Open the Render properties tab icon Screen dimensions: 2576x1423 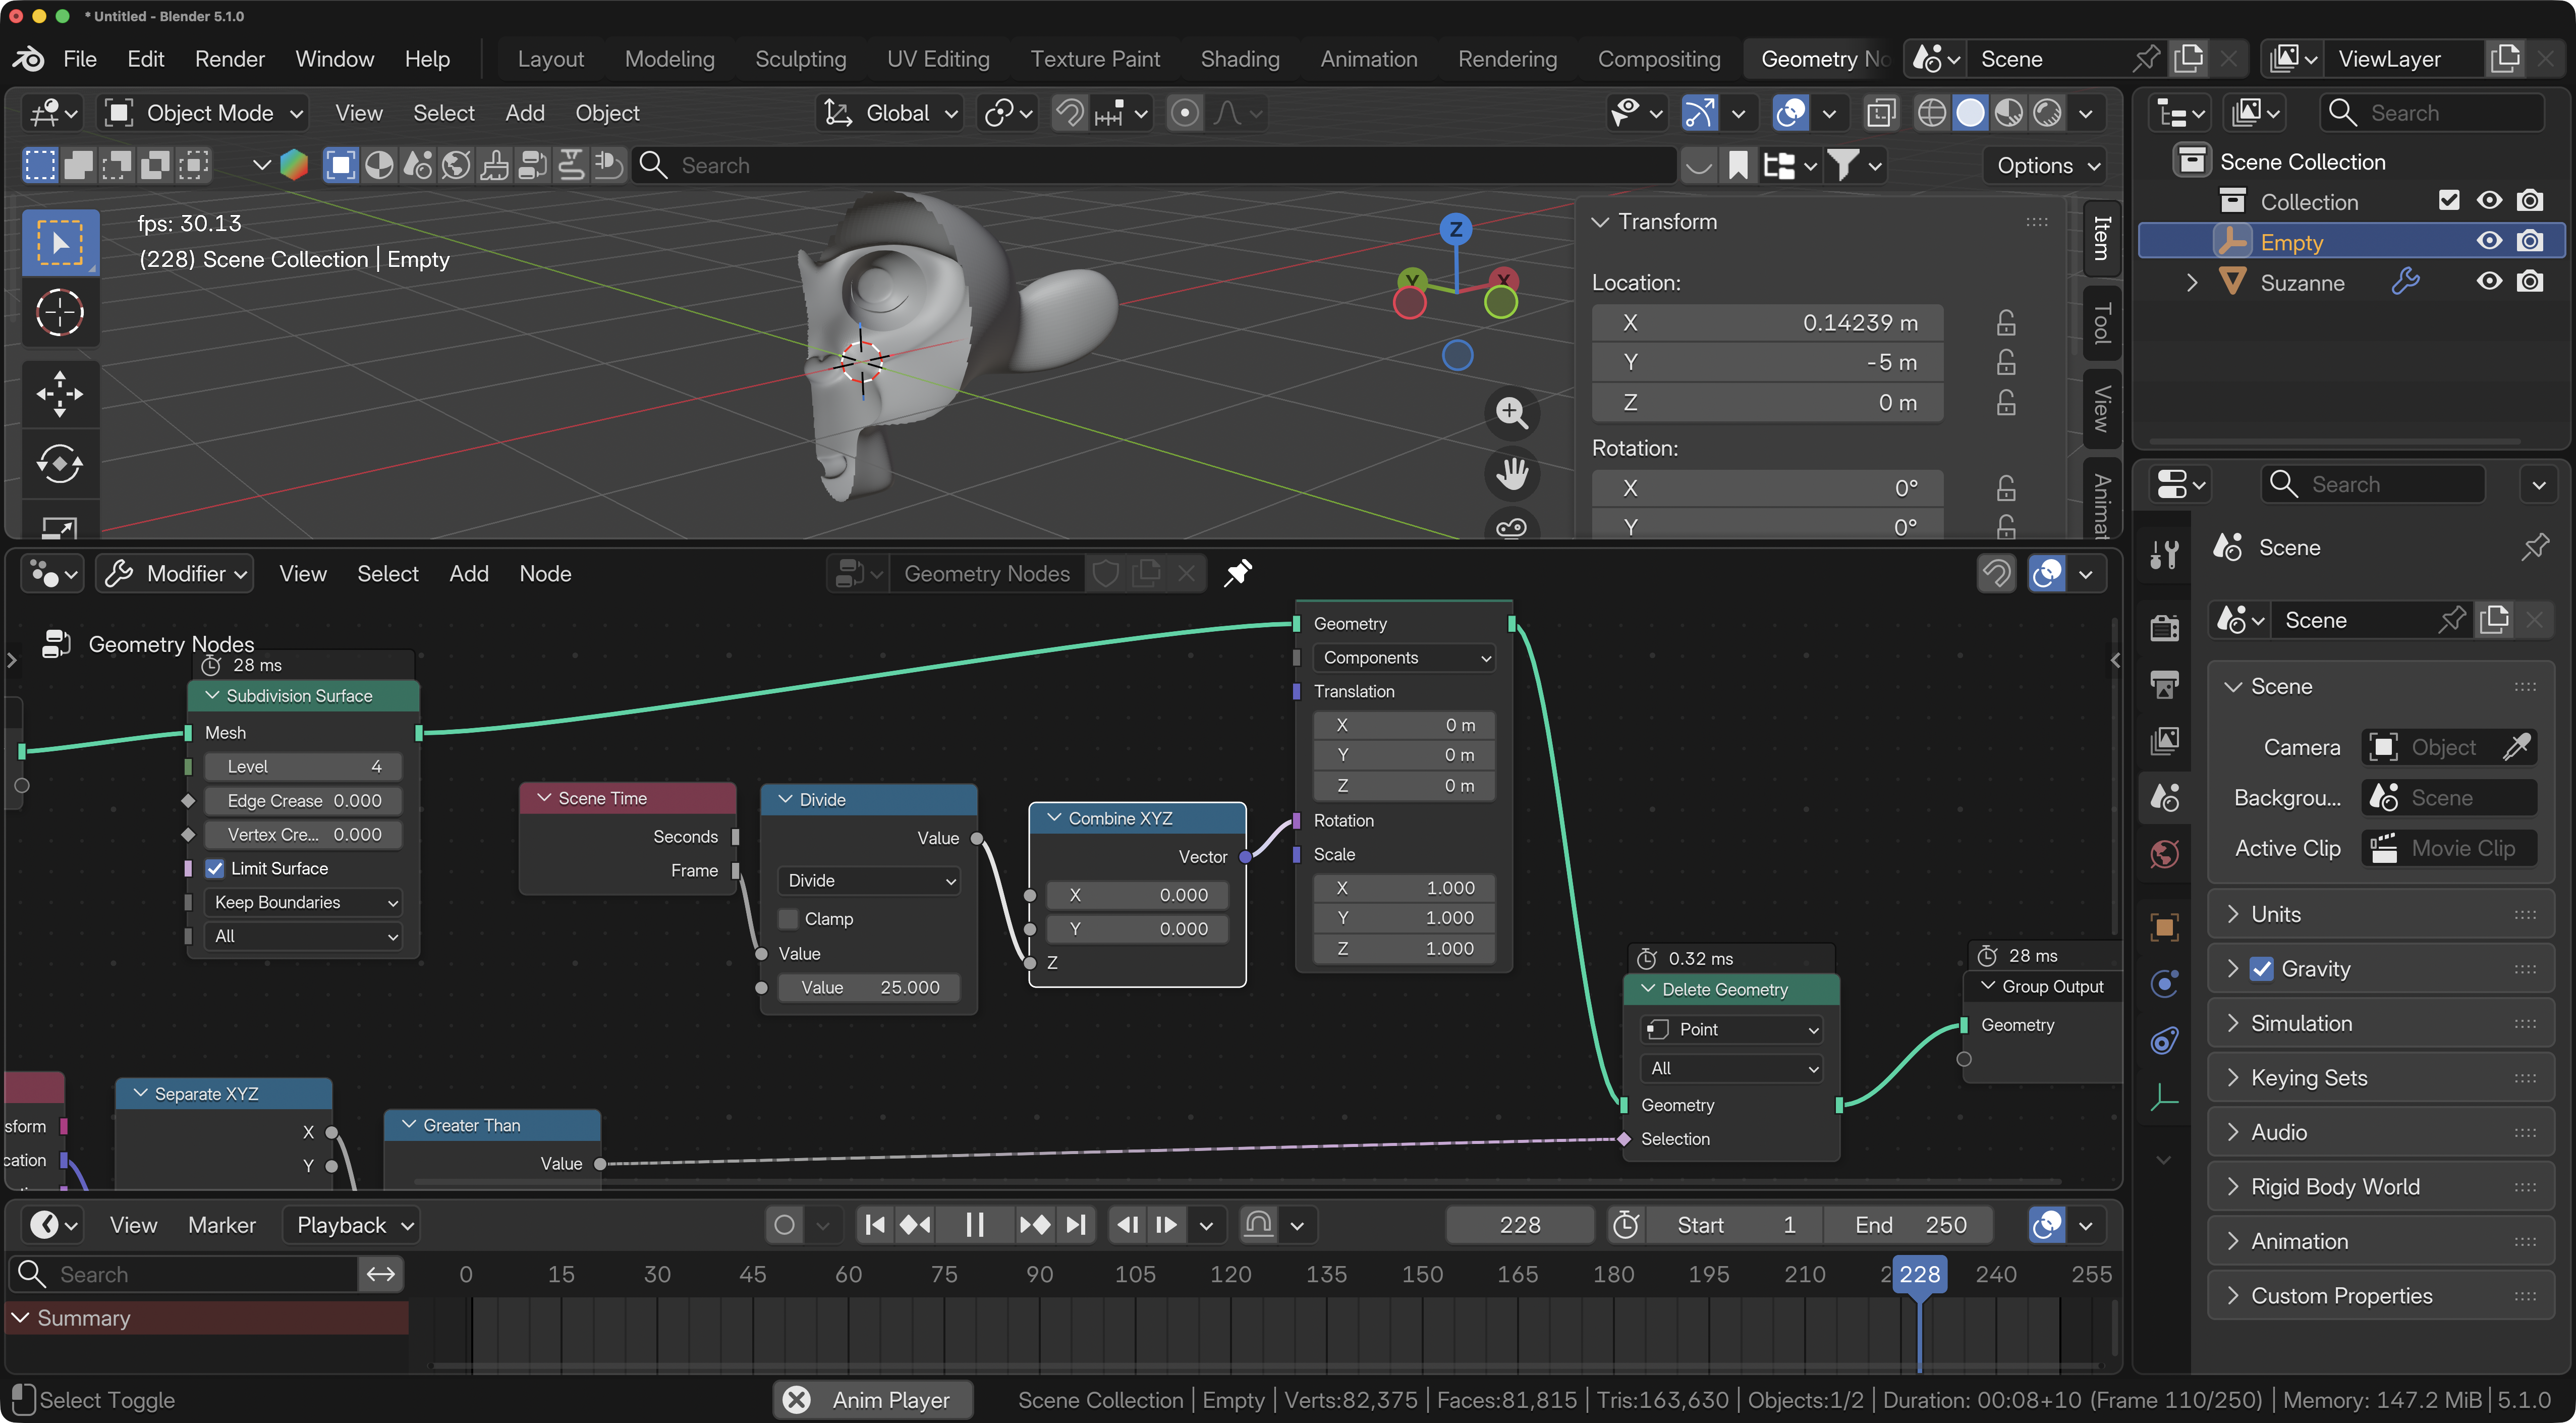coord(2165,627)
